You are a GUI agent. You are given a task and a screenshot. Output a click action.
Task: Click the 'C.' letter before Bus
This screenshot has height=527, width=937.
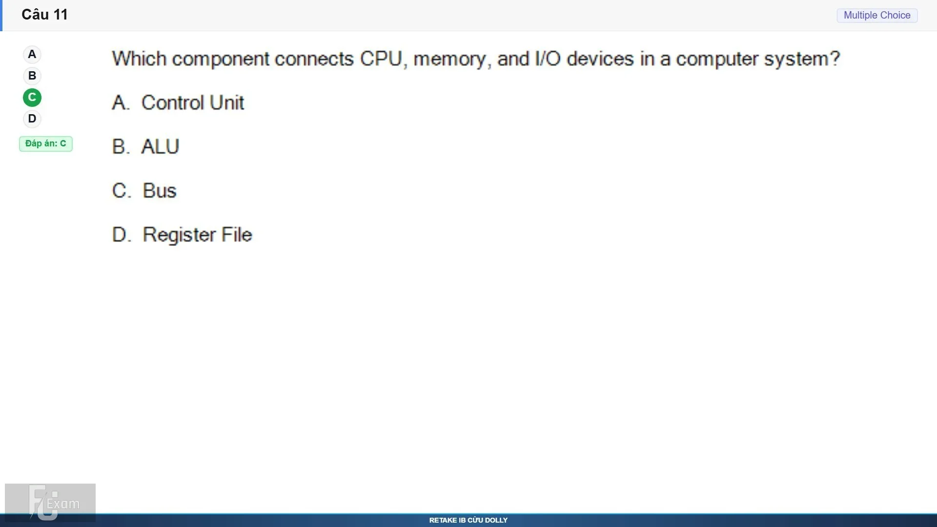[122, 190]
